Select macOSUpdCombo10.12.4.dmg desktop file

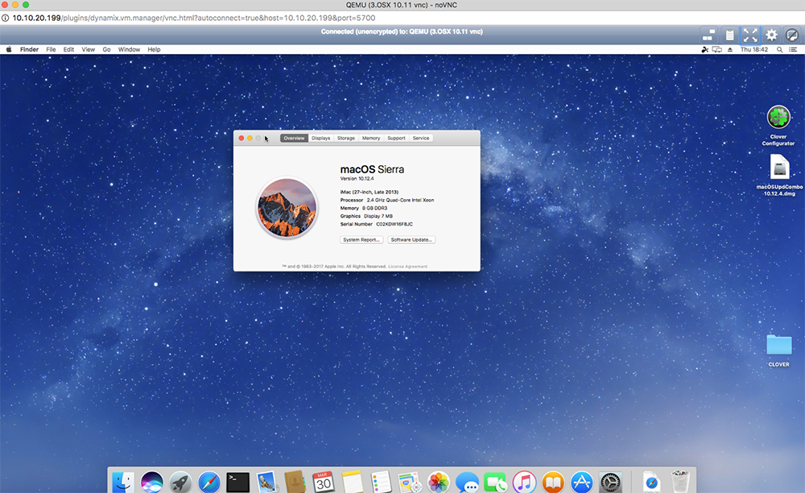pos(779,175)
